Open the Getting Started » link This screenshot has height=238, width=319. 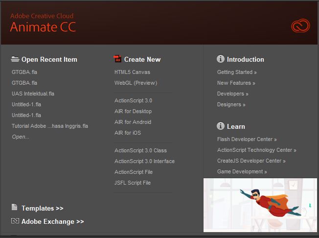click(x=237, y=72)
